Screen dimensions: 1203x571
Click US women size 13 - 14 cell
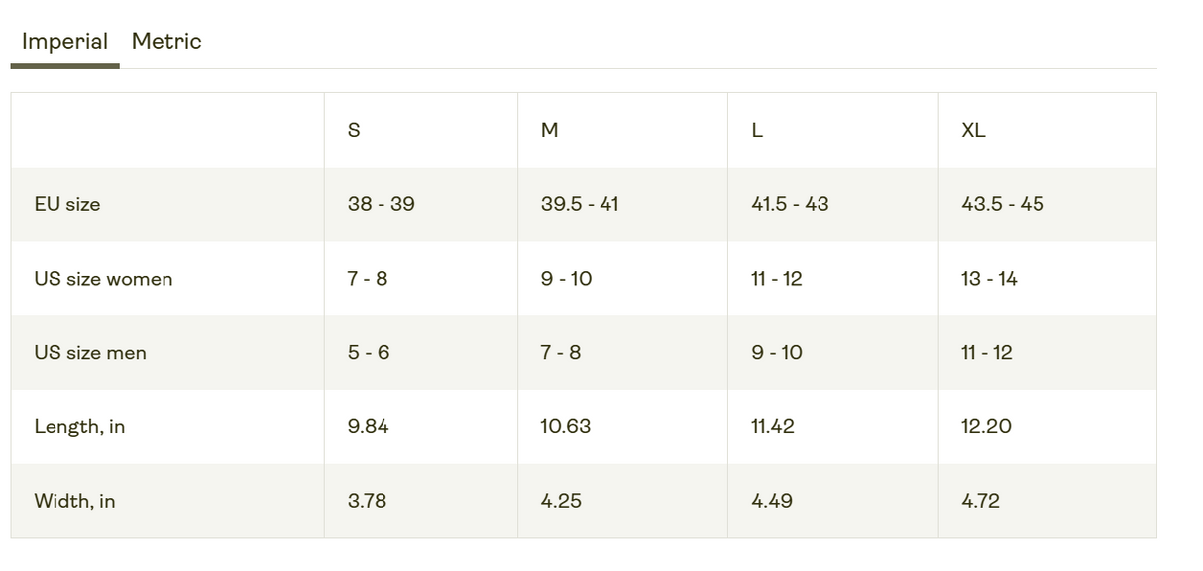point(989,279)
